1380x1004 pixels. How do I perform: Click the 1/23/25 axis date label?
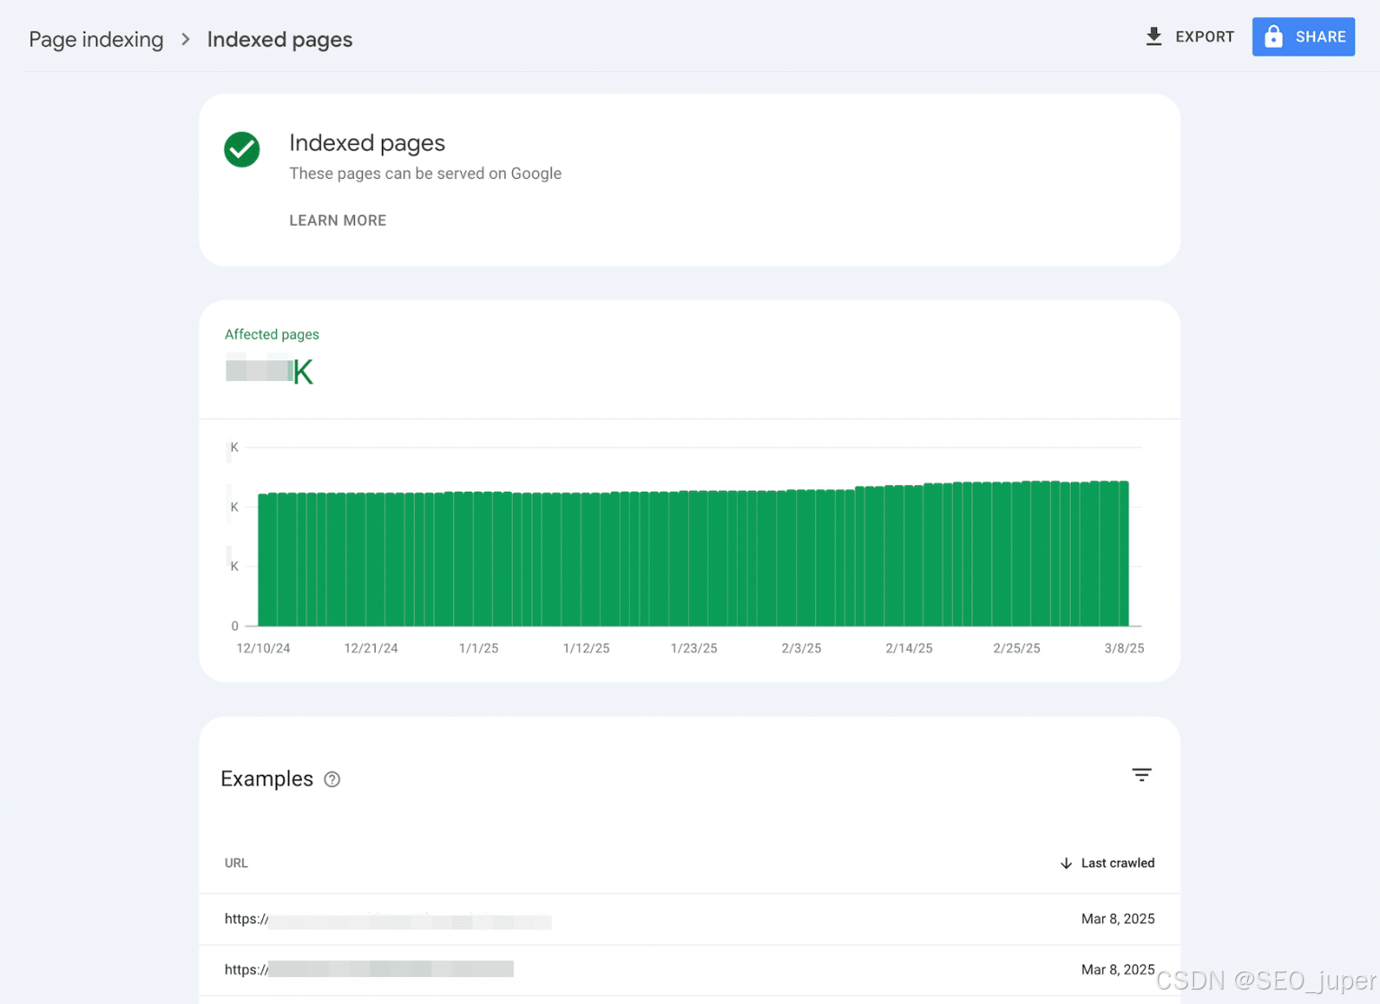point(694,648)
